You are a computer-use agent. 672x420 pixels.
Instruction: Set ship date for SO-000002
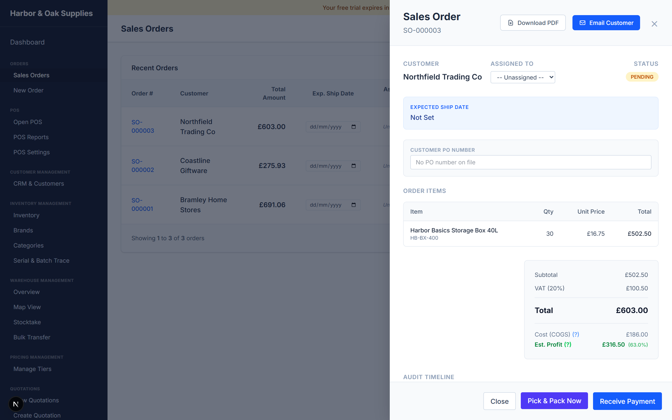[333, 166]
